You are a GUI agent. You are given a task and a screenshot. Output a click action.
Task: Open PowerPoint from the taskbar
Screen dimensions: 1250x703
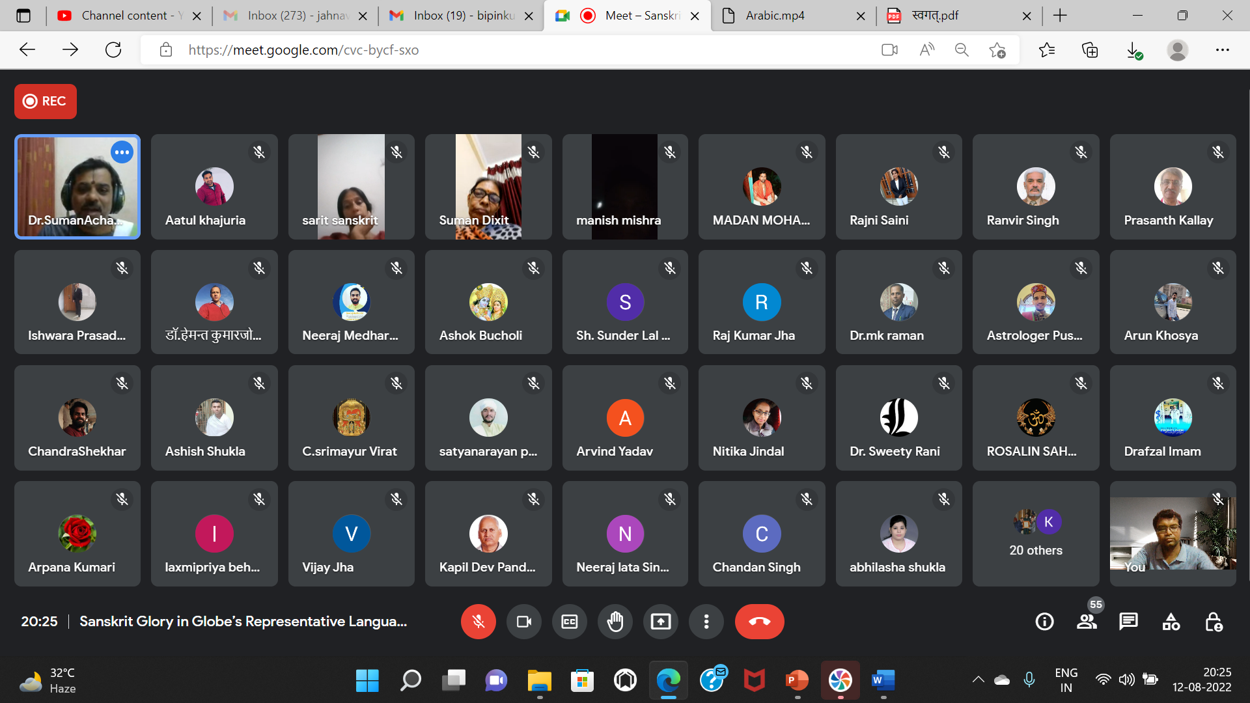pos(797,681)
